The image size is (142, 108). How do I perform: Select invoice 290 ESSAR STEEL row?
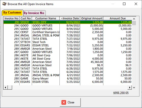coord(68,45)
